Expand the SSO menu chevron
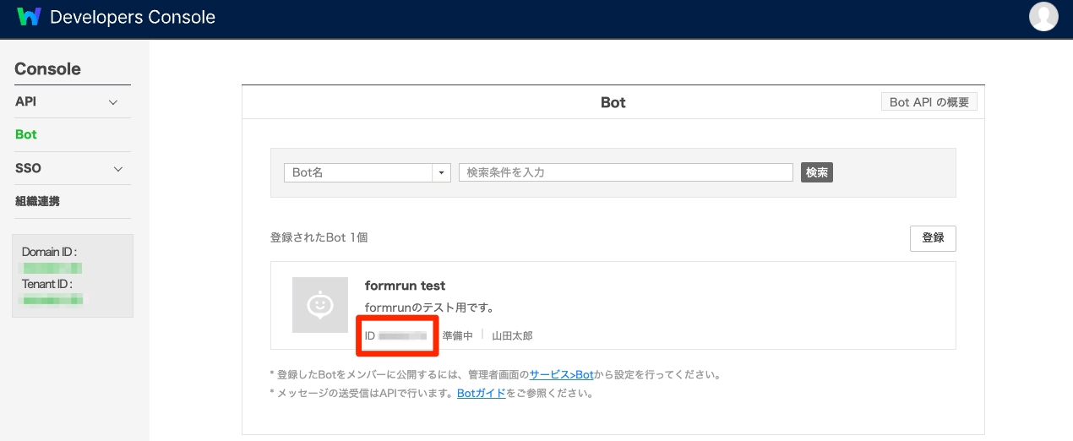 click(118, 169)
